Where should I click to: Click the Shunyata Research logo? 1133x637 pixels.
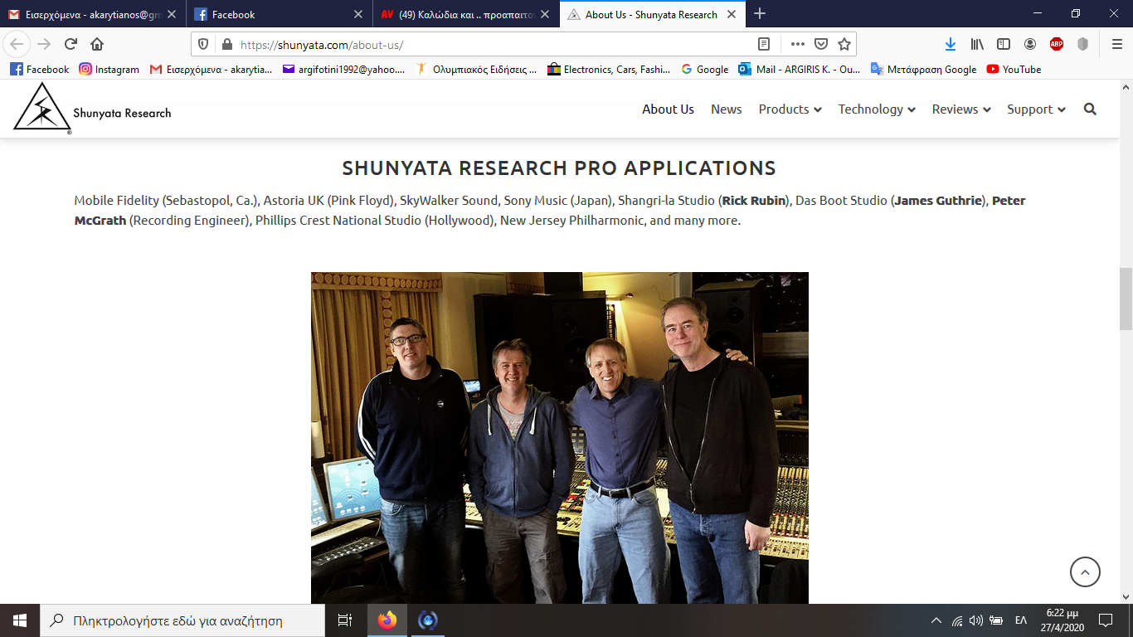pos(92,109)
